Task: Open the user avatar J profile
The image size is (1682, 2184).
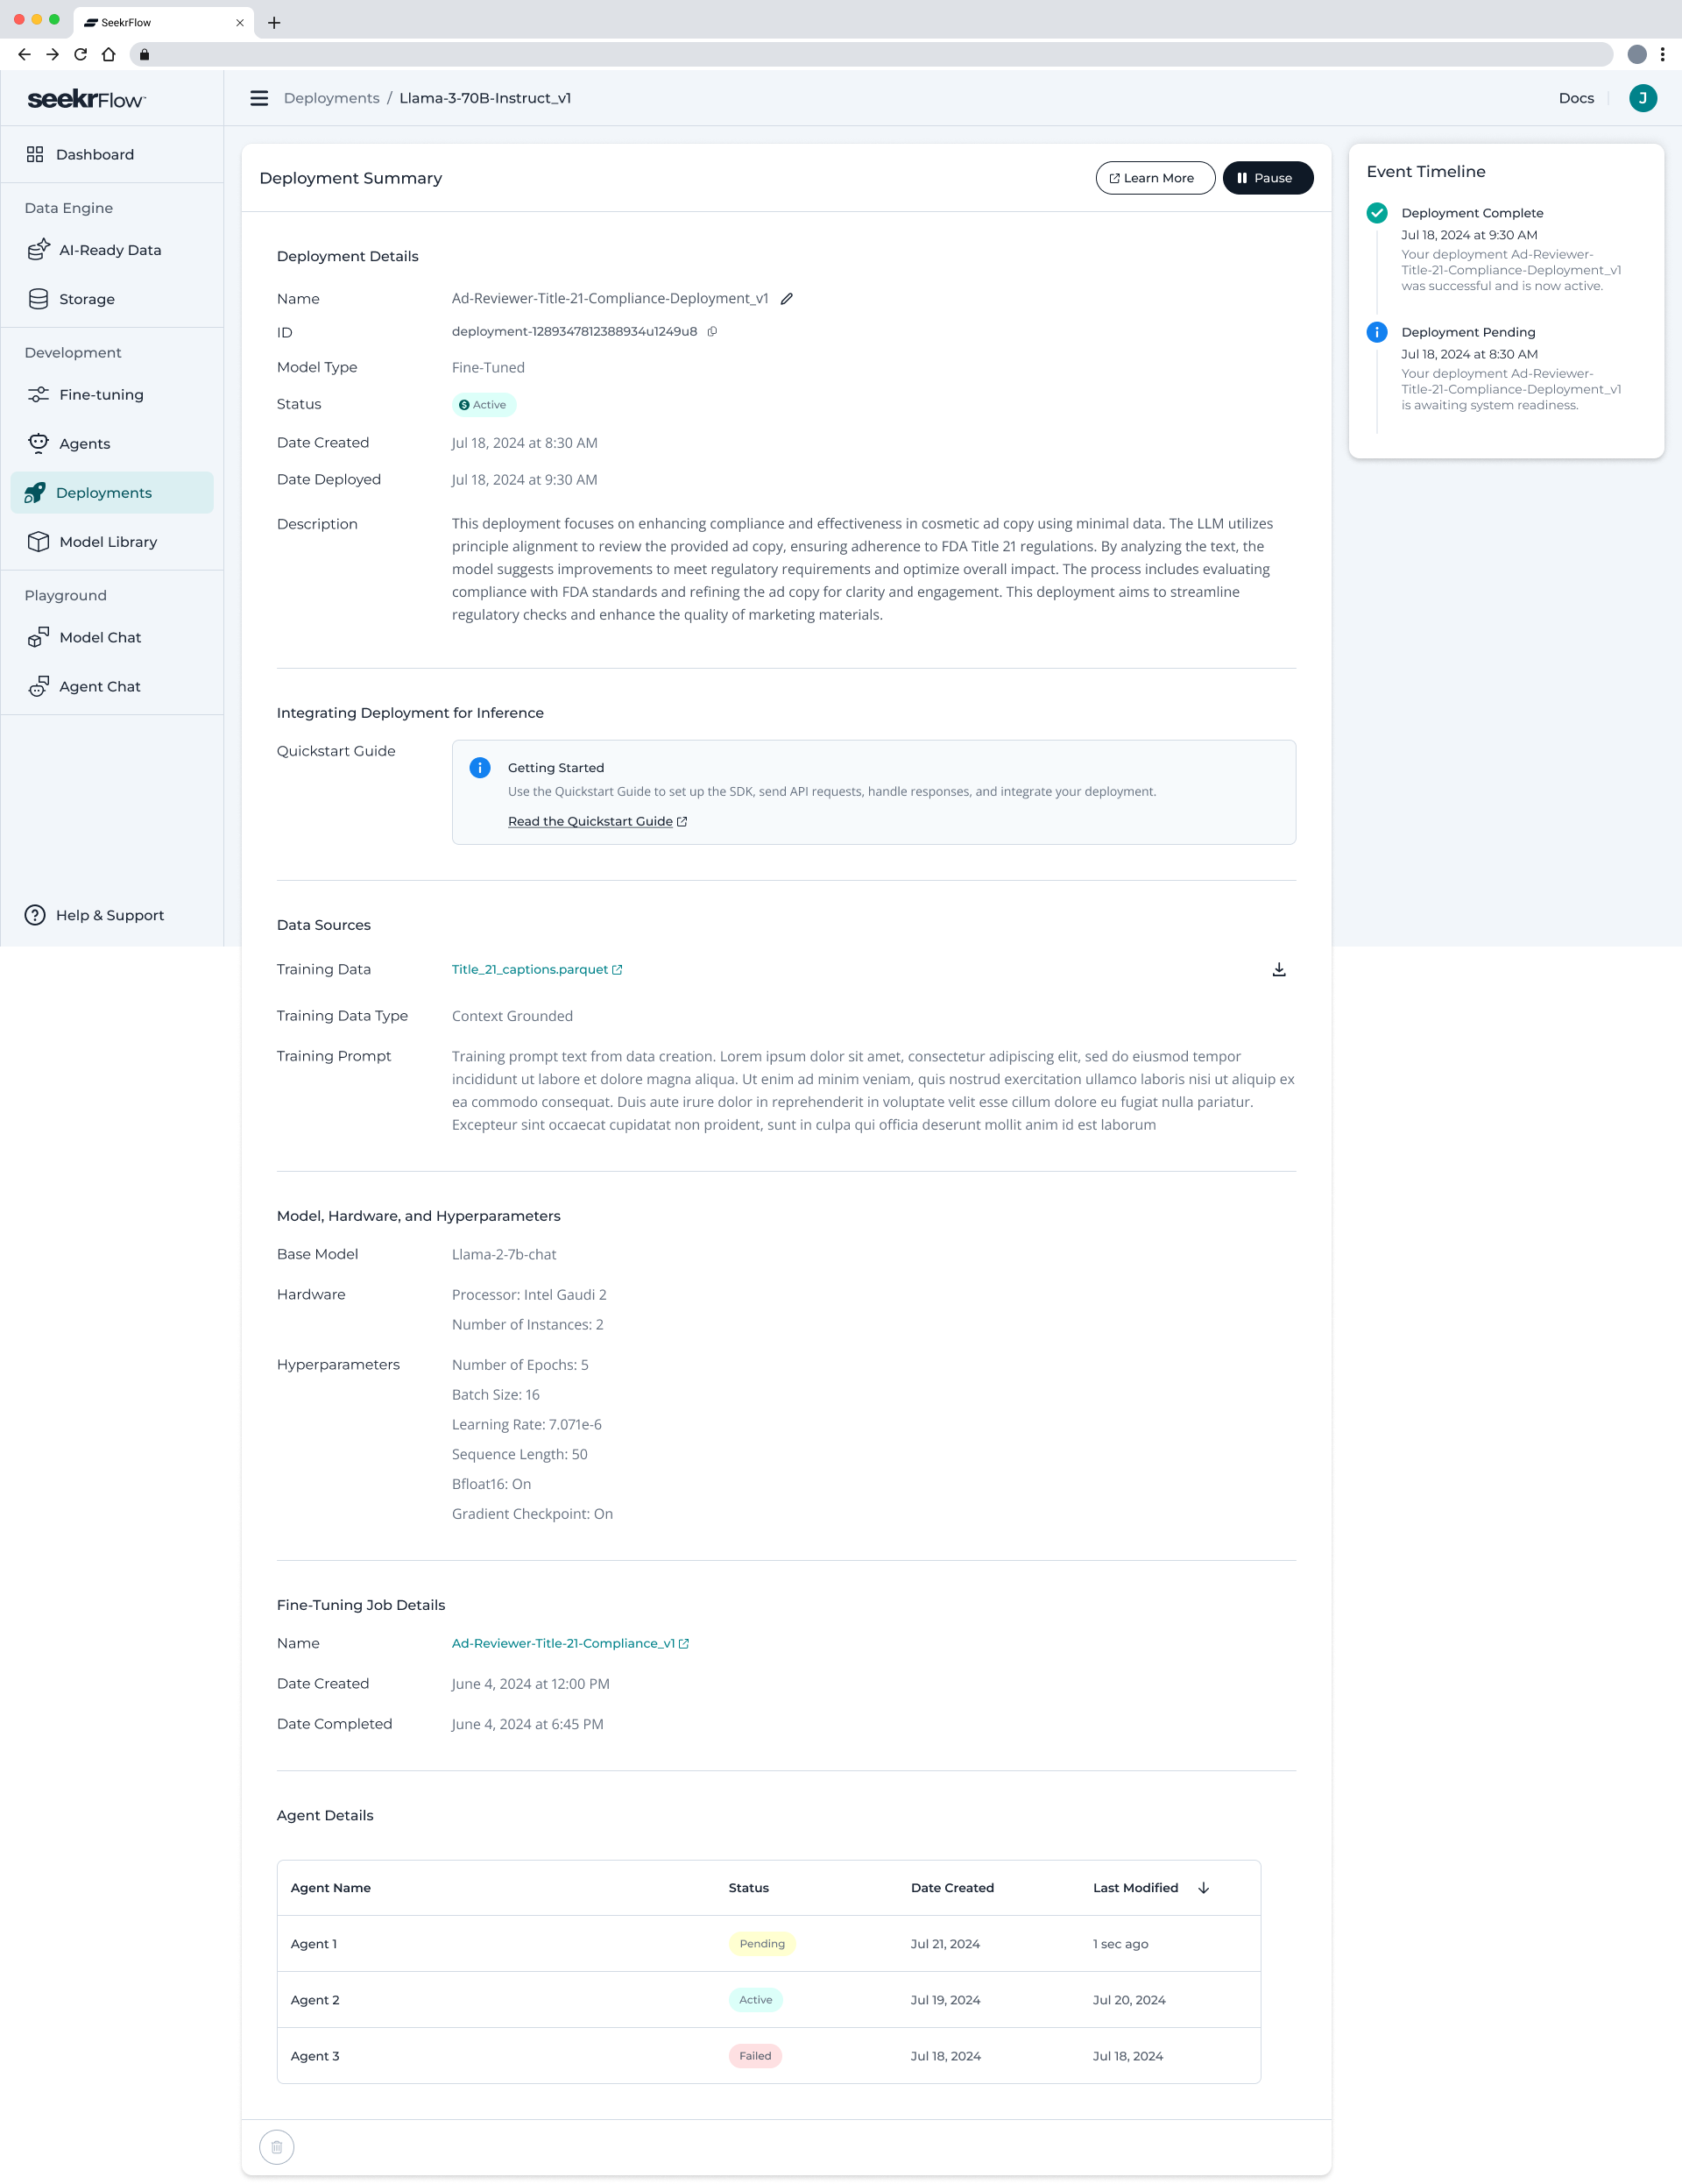Action: (x=1642, y=98)
